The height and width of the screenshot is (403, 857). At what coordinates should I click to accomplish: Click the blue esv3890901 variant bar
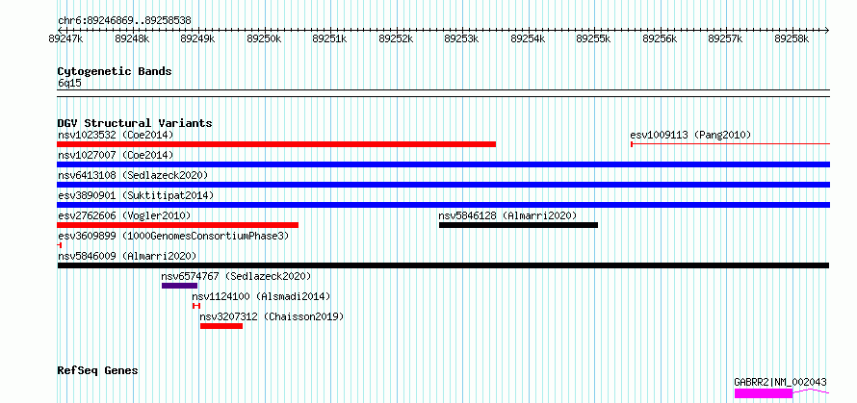[443, 205]
